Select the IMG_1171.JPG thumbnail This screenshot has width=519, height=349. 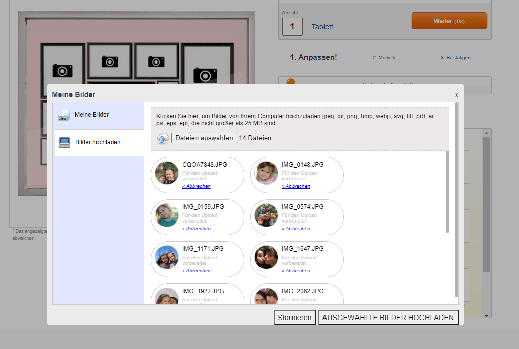pos(167,258)
